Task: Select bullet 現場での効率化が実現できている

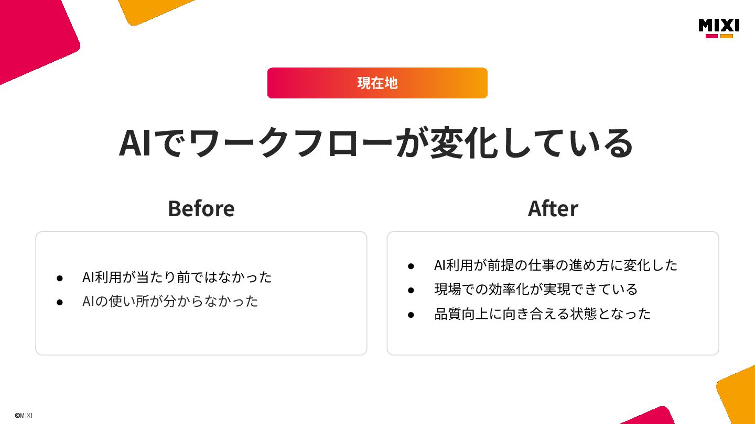Action: (536, 289)
